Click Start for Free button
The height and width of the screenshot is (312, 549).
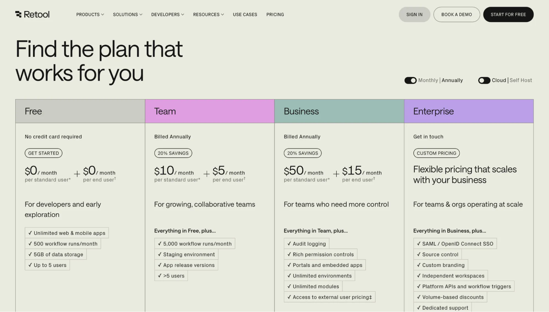[x=508, y=15]
